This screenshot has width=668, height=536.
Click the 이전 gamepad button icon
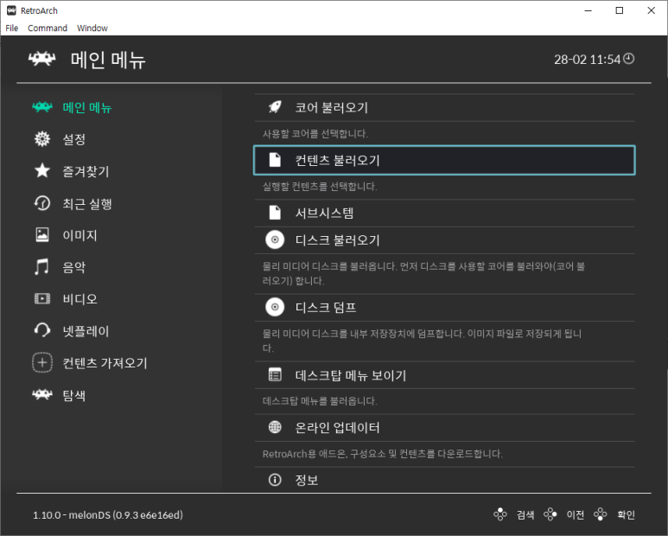pos(550,514)
